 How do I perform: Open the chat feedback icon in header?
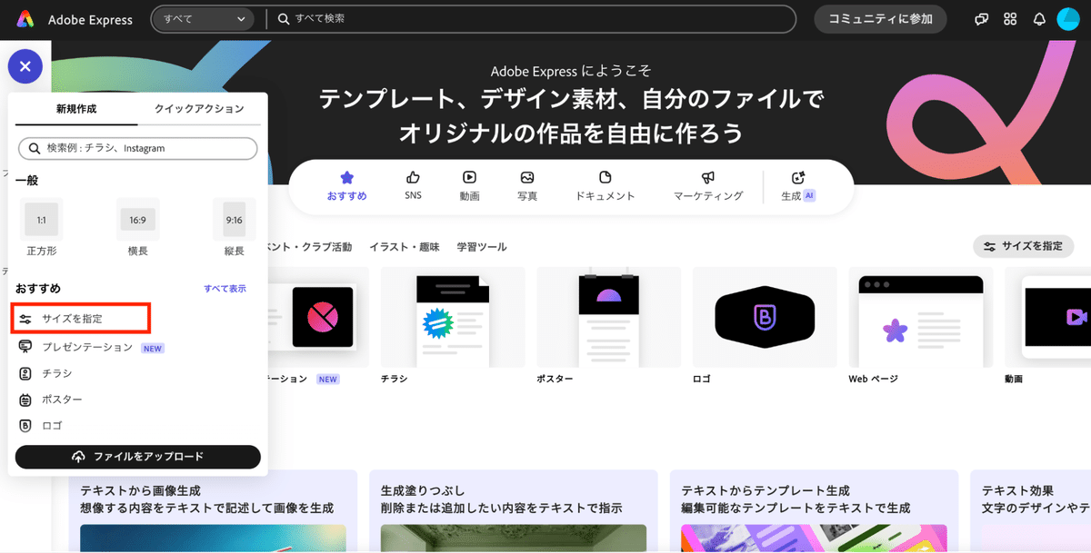click(982, 19)
